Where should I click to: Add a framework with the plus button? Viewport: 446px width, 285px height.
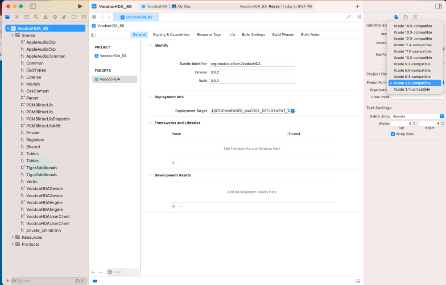click(x=173, y=163)
